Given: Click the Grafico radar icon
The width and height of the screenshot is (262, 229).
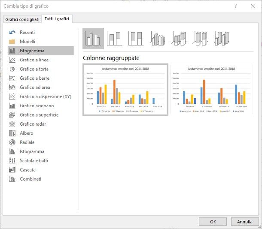Looking at the screenshot, I should click(x=12, y=124).
